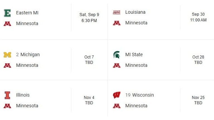Image resolution: width=214 pixels, height=120 pixels.
Task: Click the Nov 25 TBD game date
Action: coord(198,100)
